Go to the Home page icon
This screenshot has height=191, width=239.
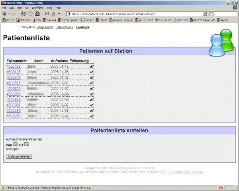(37, 14)
